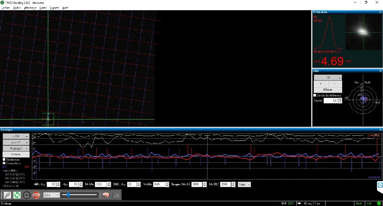Click the green status light in status bar
This screenshot has height=206, width=383.
click(x=379, y=203)
